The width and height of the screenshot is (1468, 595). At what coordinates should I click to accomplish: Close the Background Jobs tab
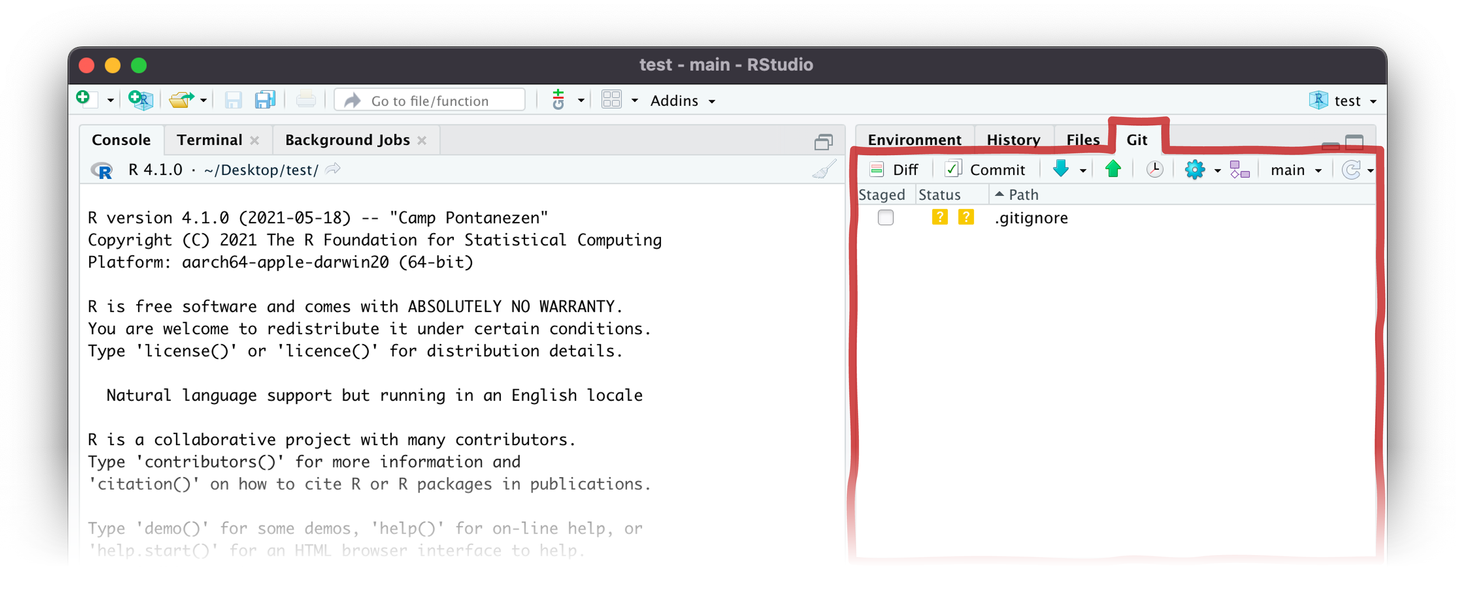pyautogui.click(x=422, y=141)
